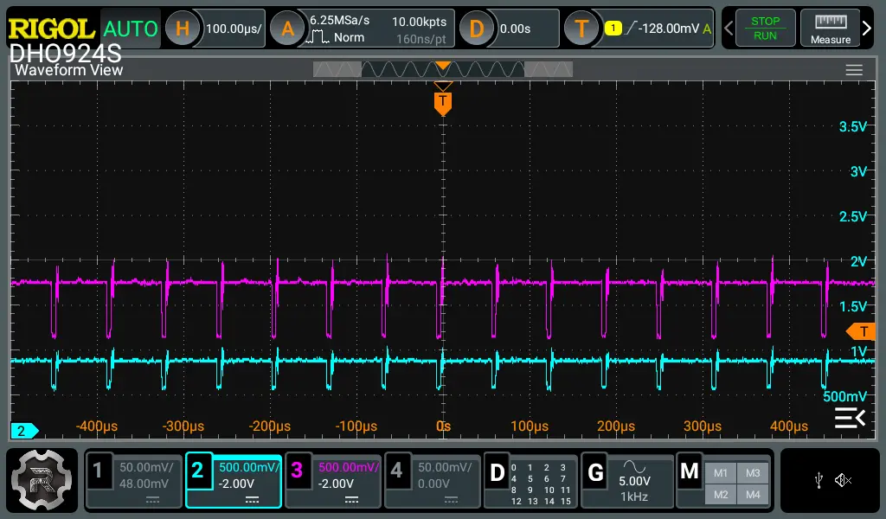Toggle channel 1 on
886x519 pixels.
(x=98, y=470)
